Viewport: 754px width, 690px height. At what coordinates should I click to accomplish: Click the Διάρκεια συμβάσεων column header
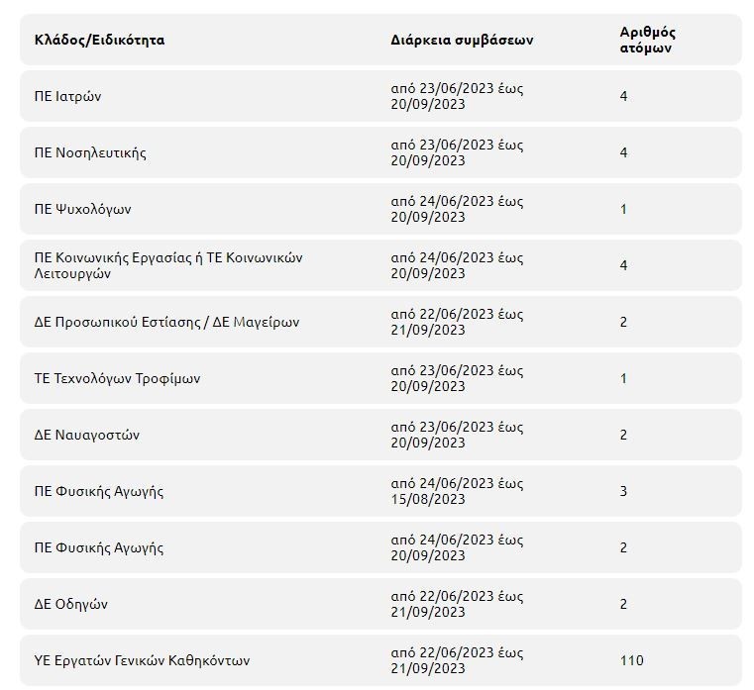462,41
